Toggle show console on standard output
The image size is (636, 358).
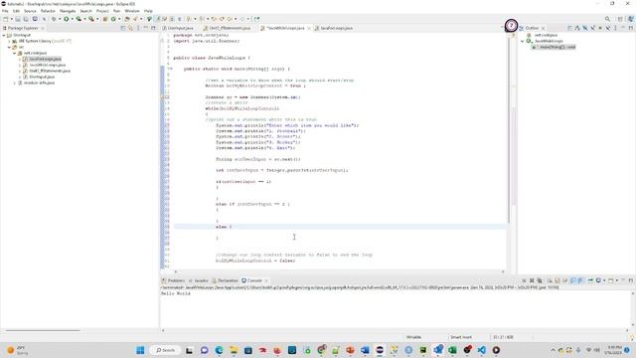pyautogui.click(x=573, y=280)
